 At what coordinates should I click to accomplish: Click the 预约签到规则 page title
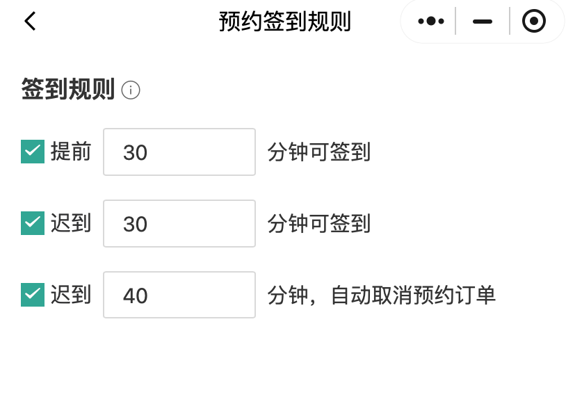[284, 22]
